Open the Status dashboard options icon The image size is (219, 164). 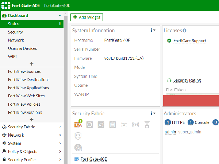(x=60, y=24)
